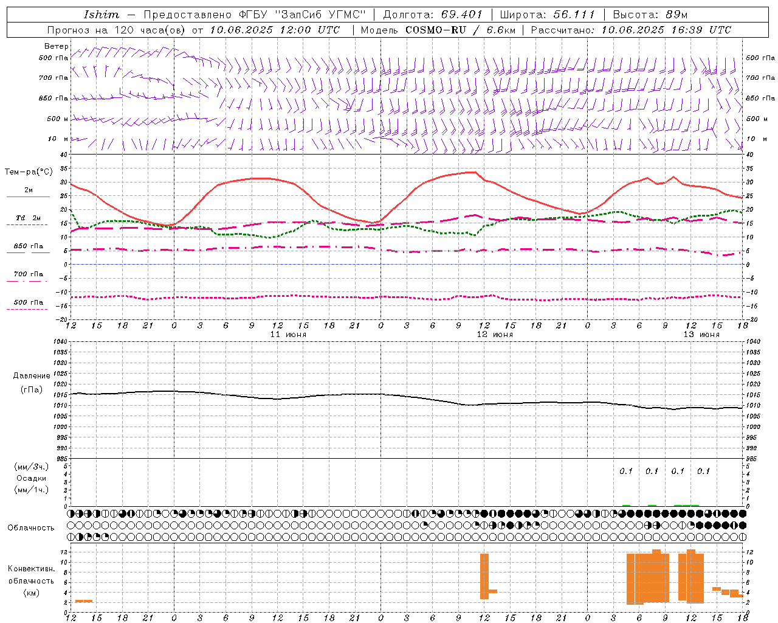Image resolution: width=778 pixels, height=623 pixels.
Task: Click the "Рассчитано: 10.06.2025 16:39 UTC" timestamp
Action: click(x=631, y=30)
